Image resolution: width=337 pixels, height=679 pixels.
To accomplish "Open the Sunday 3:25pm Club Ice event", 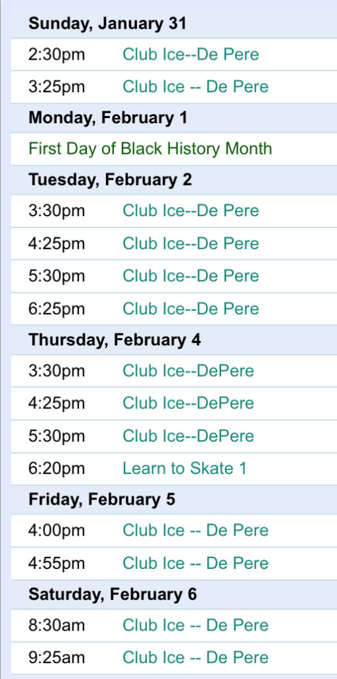I will 195,87.
